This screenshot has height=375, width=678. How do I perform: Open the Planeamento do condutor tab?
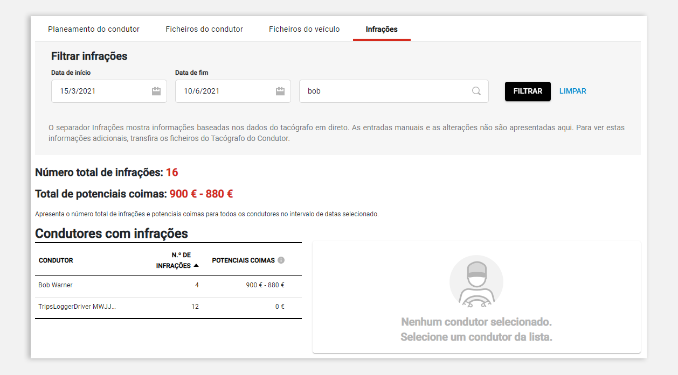[94, 29]
